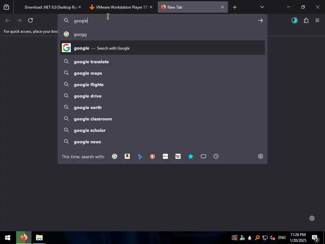Image resolution: width=325 pixels, height=244 pixels.
Task: Open a new tab with plus button
Action: pyautogui.click(x=235, y=7)
